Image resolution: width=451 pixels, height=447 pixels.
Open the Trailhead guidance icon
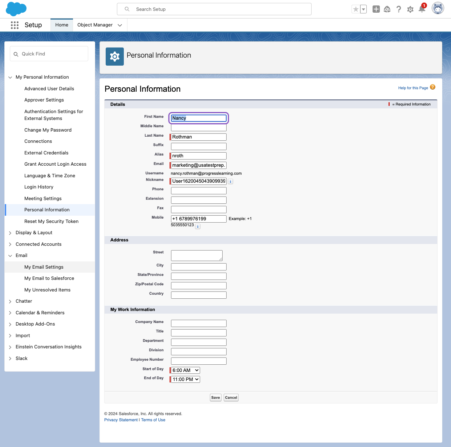click(x=387, y=9)
